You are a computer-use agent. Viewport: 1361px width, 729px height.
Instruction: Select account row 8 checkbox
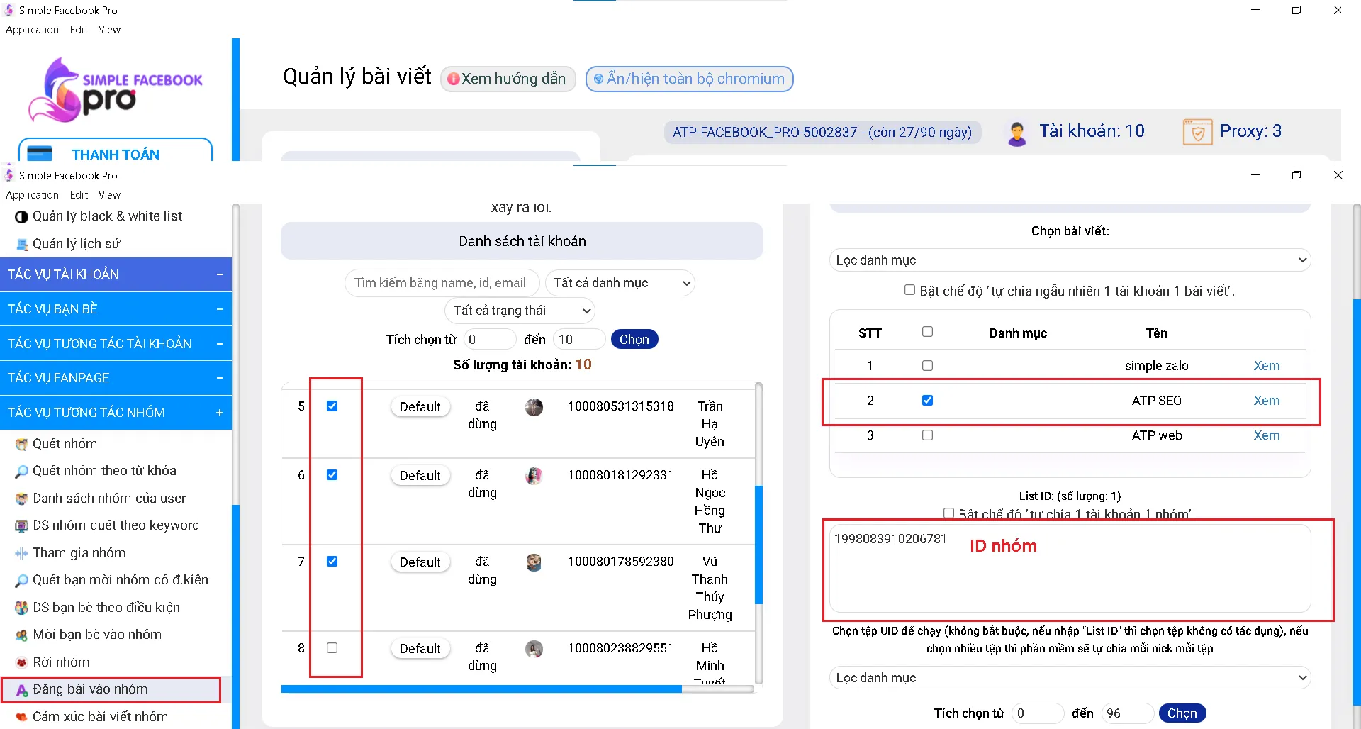(x=332, y=648)
